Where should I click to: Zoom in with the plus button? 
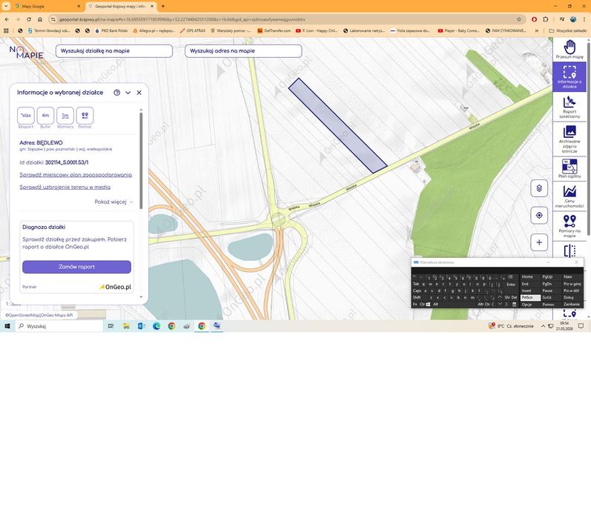coord(539,242)
